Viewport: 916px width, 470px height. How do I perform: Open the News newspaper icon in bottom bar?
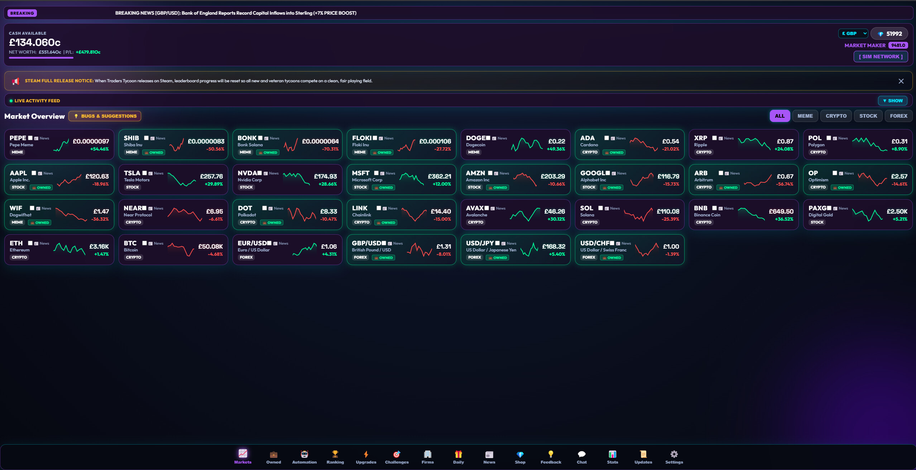click(489, 454)
